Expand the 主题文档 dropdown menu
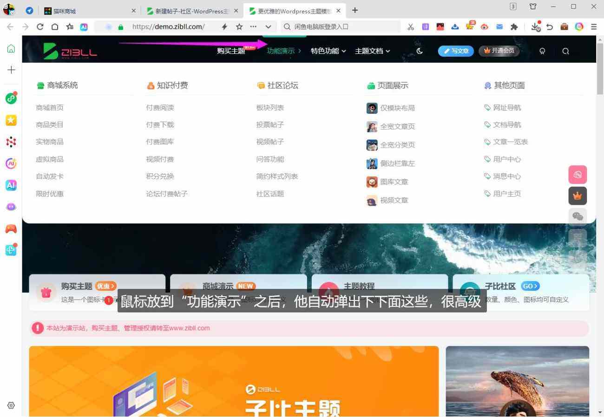Image resolution: width=604 pixels, height=417 pixels. 369,51
